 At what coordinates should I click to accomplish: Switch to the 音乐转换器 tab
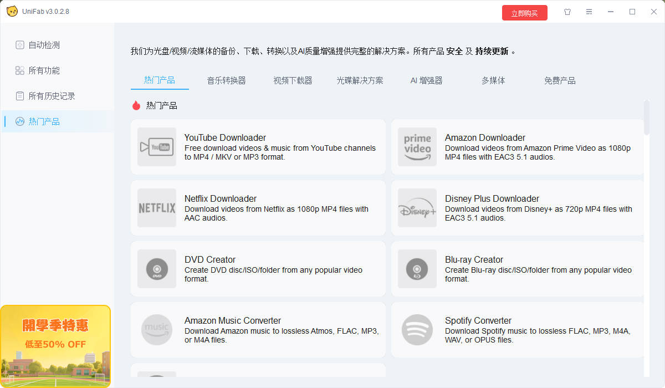click(226, 80)
